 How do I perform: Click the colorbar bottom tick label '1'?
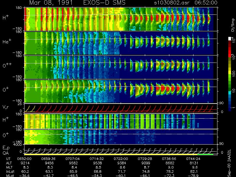click(234, 108)
